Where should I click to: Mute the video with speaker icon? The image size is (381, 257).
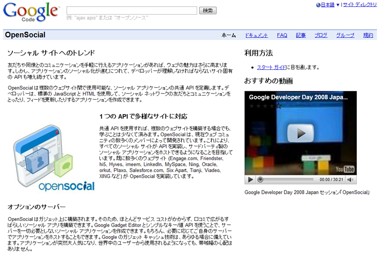pos(350,180)
